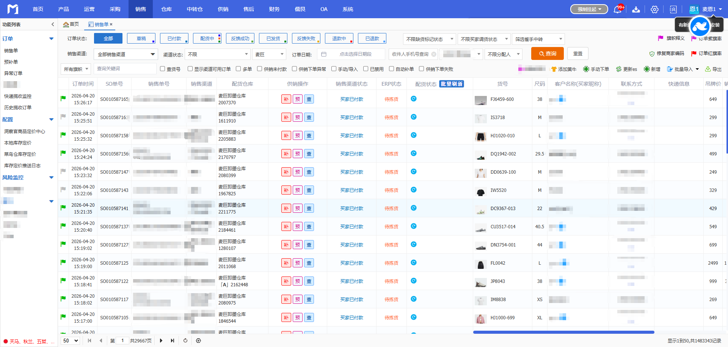Screen dimensions: 728x347
Task: Click the refresh icon in pagination bar
Action: [x=185, y=341]
